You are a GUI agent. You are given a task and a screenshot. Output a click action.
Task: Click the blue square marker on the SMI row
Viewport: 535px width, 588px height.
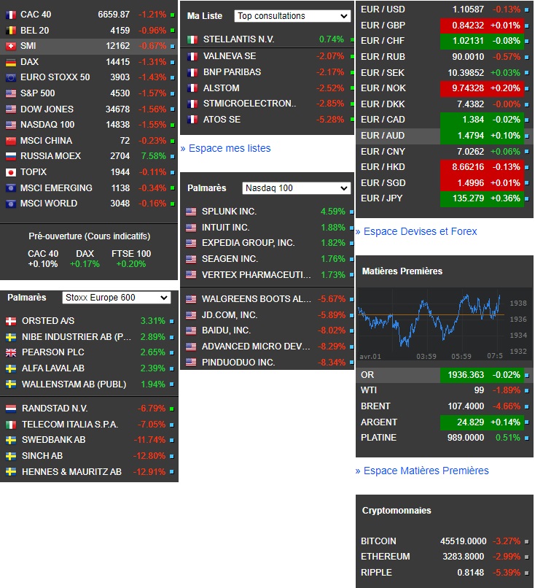coord(172,47)
